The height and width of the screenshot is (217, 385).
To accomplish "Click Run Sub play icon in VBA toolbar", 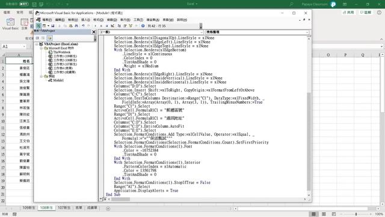I will pos(95,26).
